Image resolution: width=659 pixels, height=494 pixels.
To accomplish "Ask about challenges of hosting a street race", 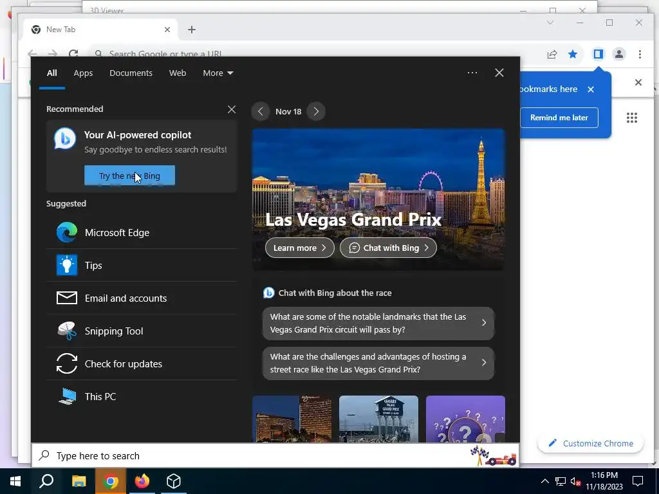I will tap(378, 363).
